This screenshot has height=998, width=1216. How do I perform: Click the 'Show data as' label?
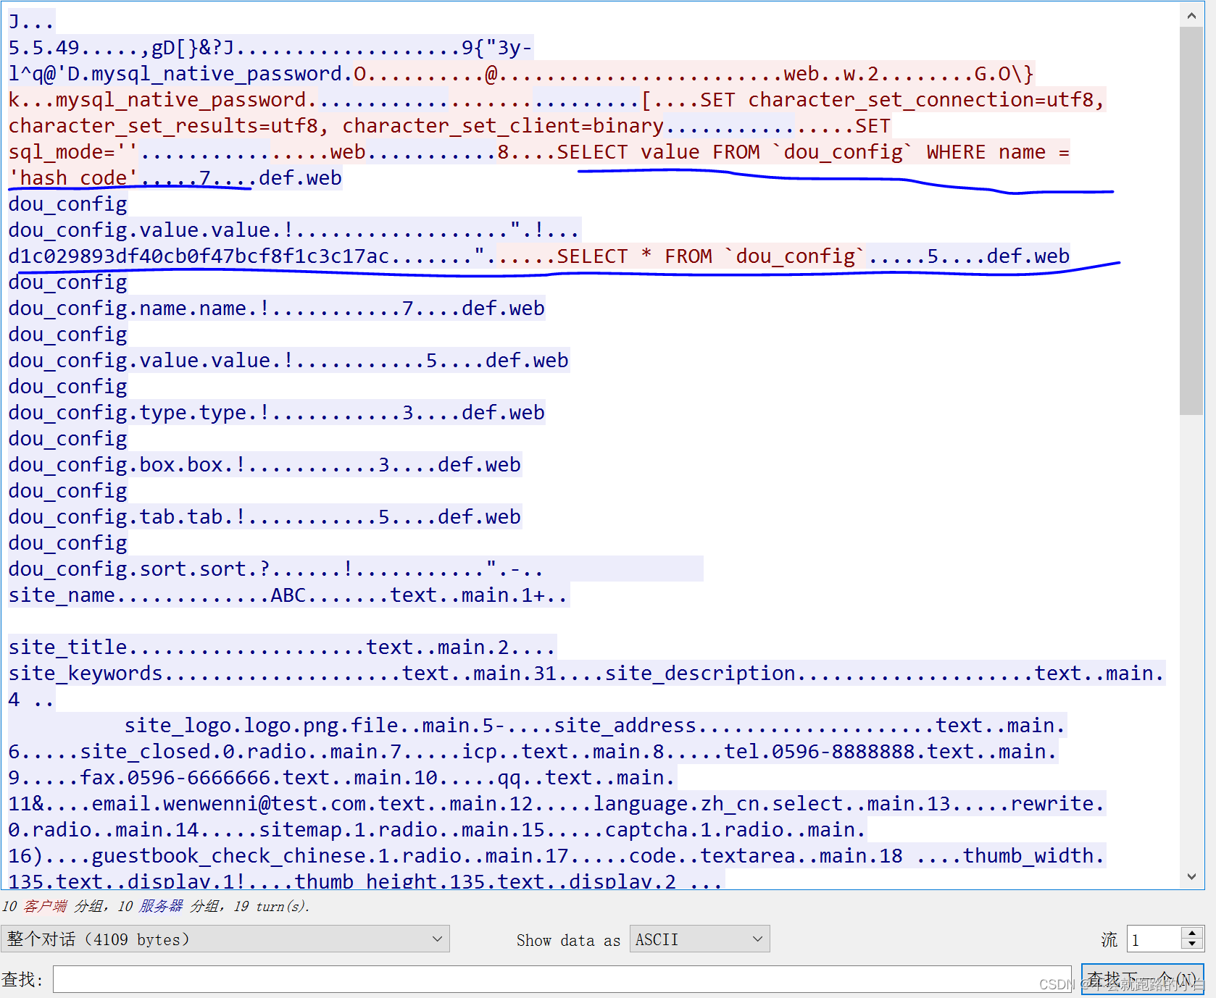568,940
